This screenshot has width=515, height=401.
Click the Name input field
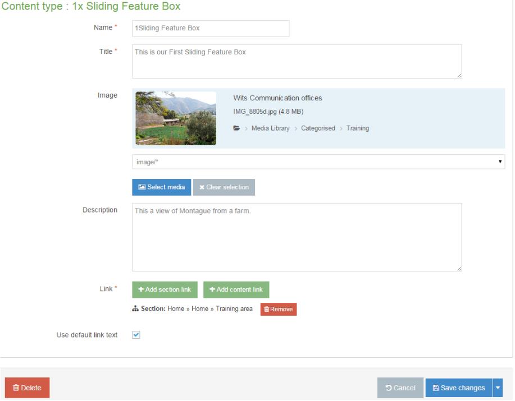point(211,28)
